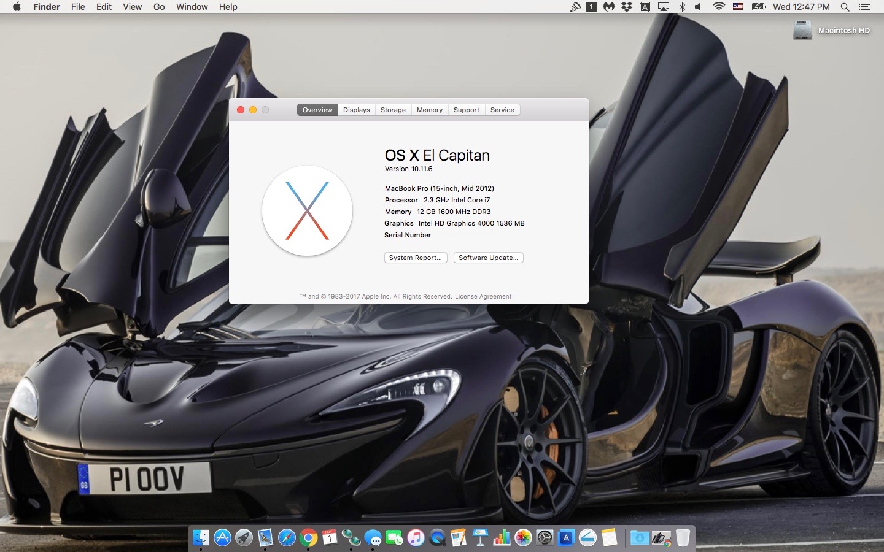Image resolution: width=884 pixels, height=552 pixels.
Task: Switch to the Service tab
Action: [x=502, y=110]
